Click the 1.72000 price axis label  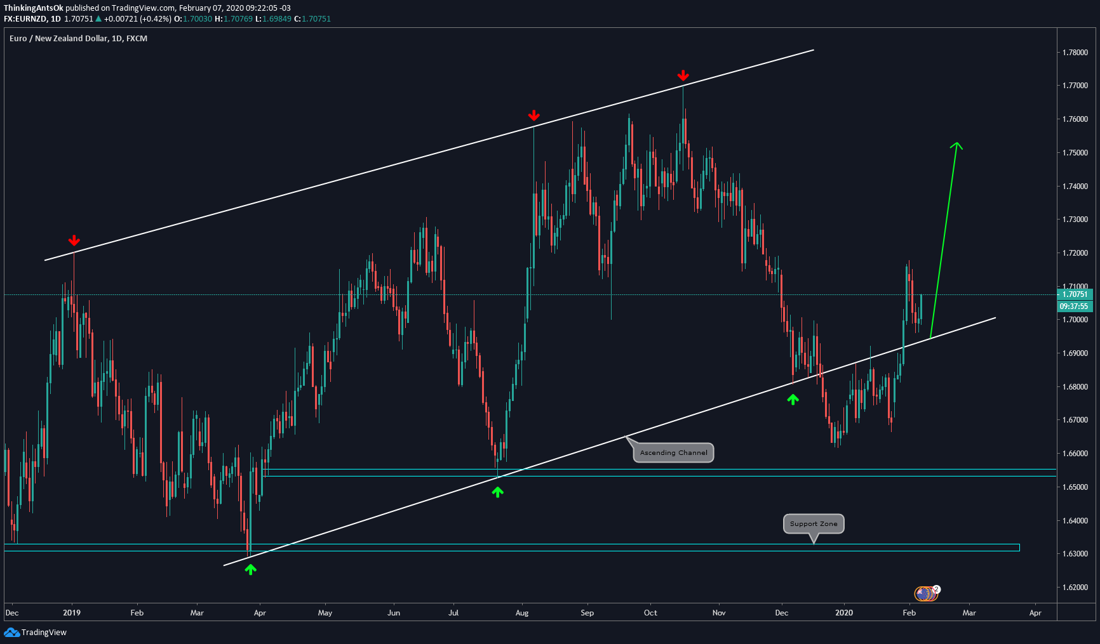tap(1075, 253)
